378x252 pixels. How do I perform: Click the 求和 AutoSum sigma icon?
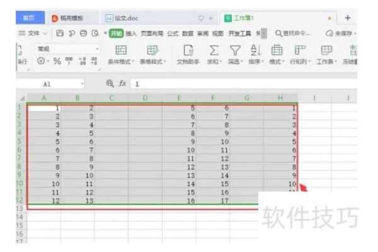[214, 50]
